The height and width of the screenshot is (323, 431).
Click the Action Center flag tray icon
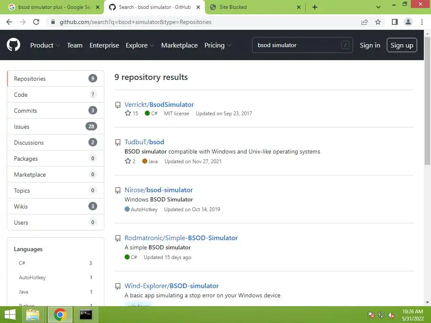coord(371,315)
